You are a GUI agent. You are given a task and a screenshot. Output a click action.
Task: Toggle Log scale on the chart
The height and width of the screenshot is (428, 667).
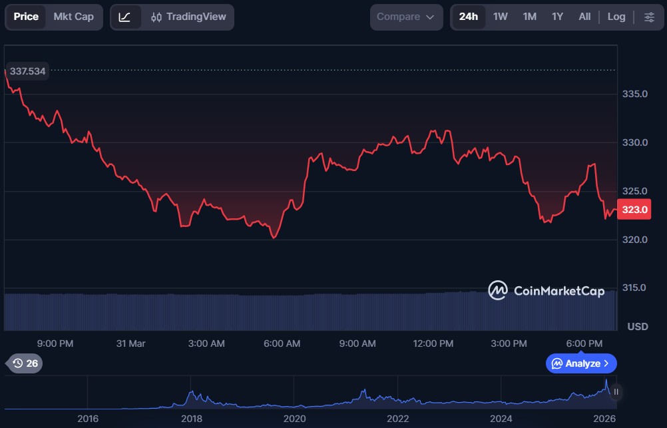click(616, 17)
